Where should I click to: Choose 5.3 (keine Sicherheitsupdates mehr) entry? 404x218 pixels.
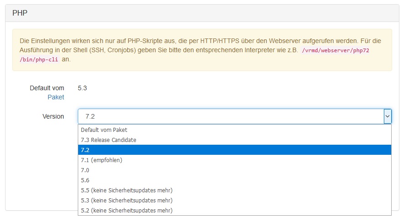pyautogui.click(x=127, y=200)
